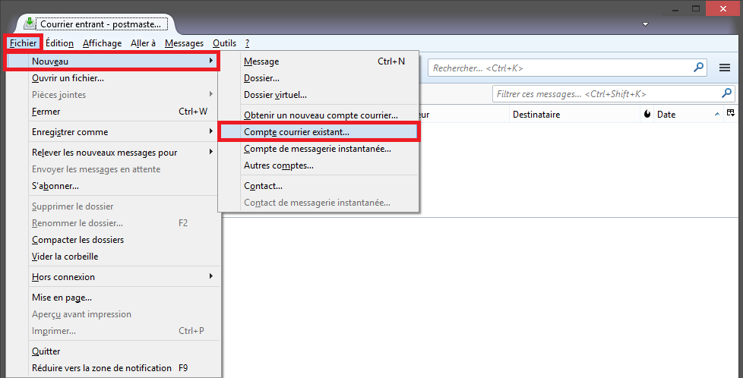Choose S'abonner... menu entry
743x378 pixels.
pos(112,186)
